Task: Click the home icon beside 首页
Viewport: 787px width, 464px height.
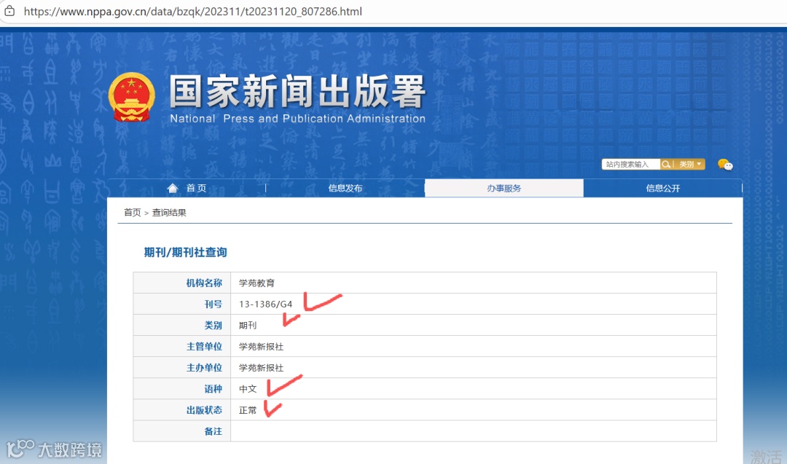Action: click(x=173, y=188)
